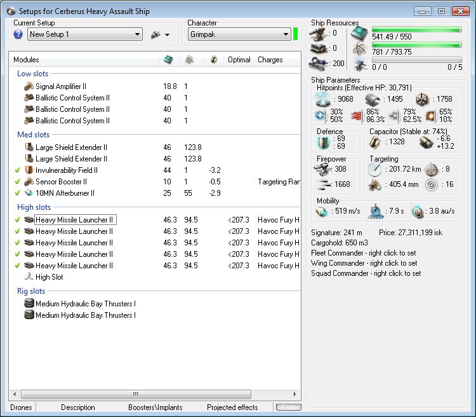Click the armor hitpoints icon

tap(372, 99)
